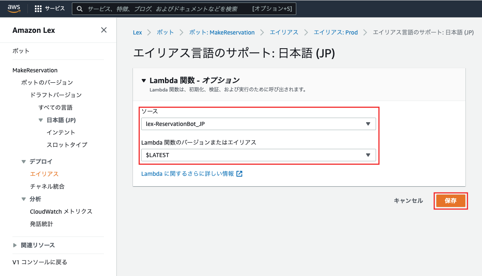
Task: Click the 関連リソース label
Action: 38,245
